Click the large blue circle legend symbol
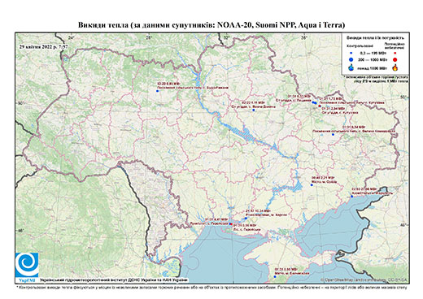The image size is (423, 299). coord(351,59)
